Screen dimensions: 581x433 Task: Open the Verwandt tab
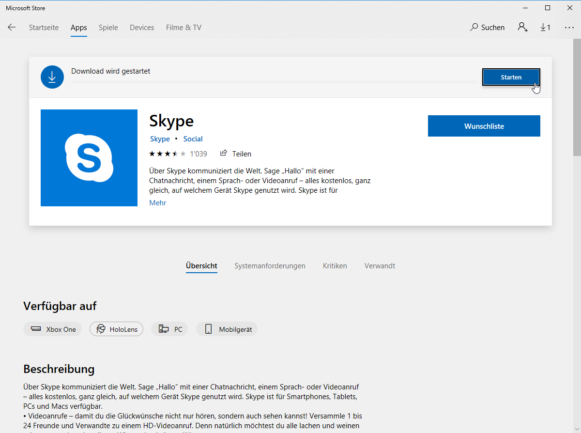coord(380,266)
